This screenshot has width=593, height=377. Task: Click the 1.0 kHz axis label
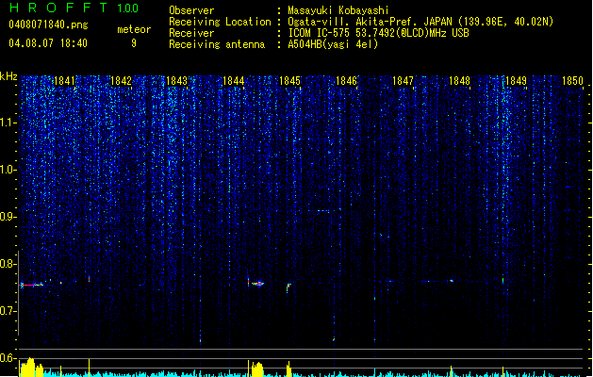tap(8, 170)
